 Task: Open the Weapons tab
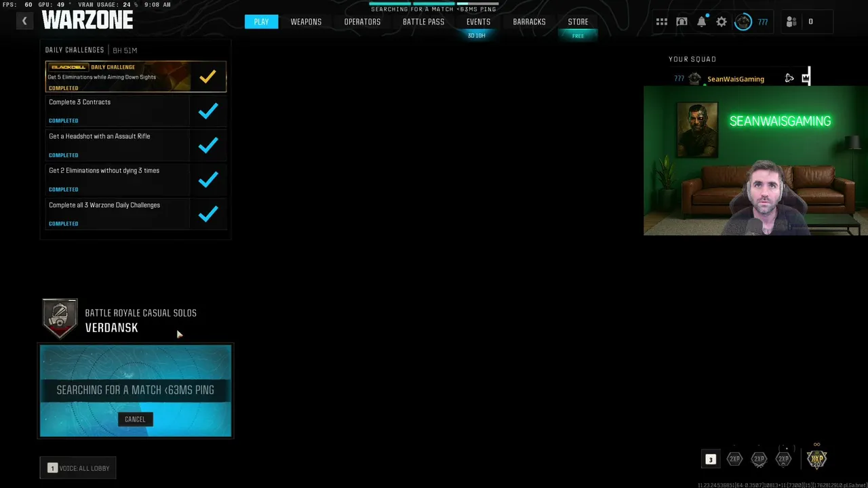tap(306, 22)
